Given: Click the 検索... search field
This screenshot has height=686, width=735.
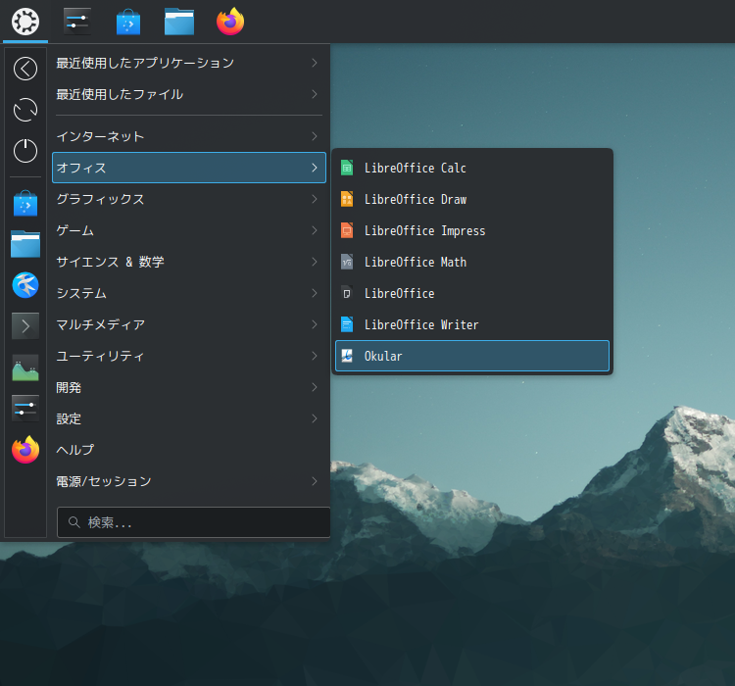Looking at the screenshot, I should [x=194, y=522].
